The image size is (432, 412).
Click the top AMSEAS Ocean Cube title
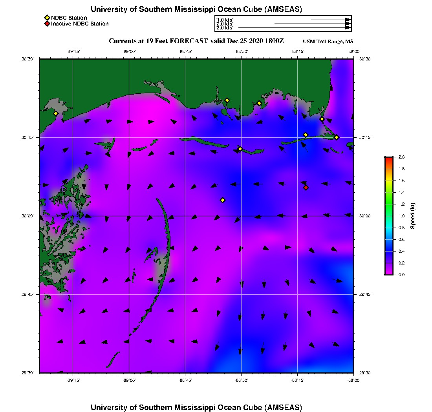point(196,9)
